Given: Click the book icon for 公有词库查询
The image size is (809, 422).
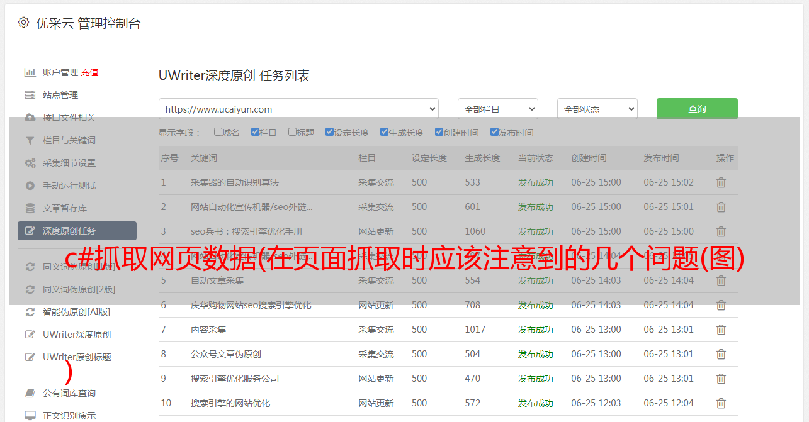Looking at the screenshot, I should coord(30,393).
